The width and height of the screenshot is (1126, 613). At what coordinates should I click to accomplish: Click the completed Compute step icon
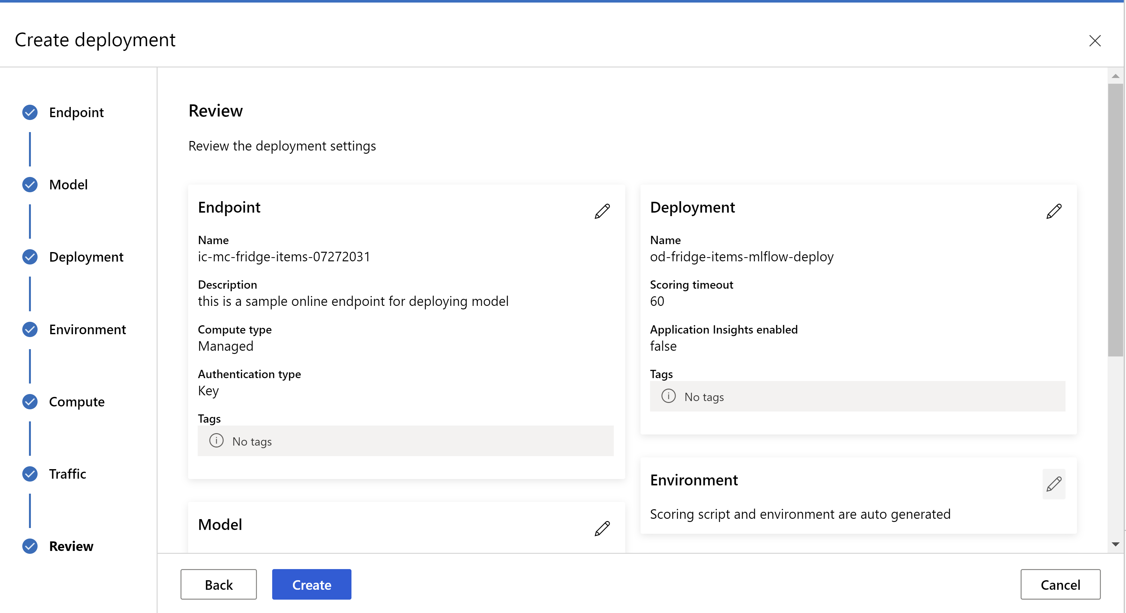[30, 401]
